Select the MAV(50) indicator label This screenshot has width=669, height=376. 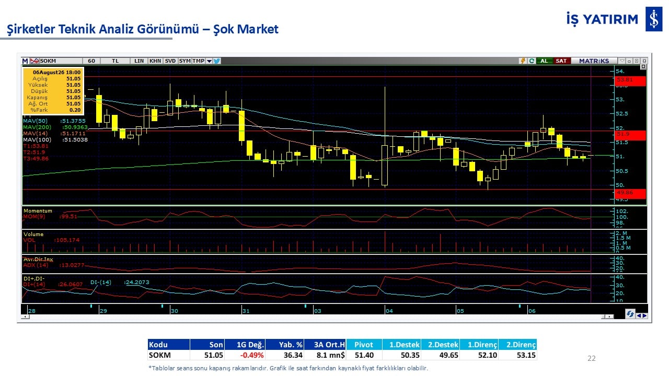(x=35, y=121)
